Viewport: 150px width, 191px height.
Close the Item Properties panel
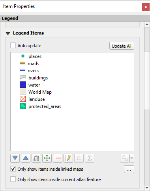(x=146, y=7)
